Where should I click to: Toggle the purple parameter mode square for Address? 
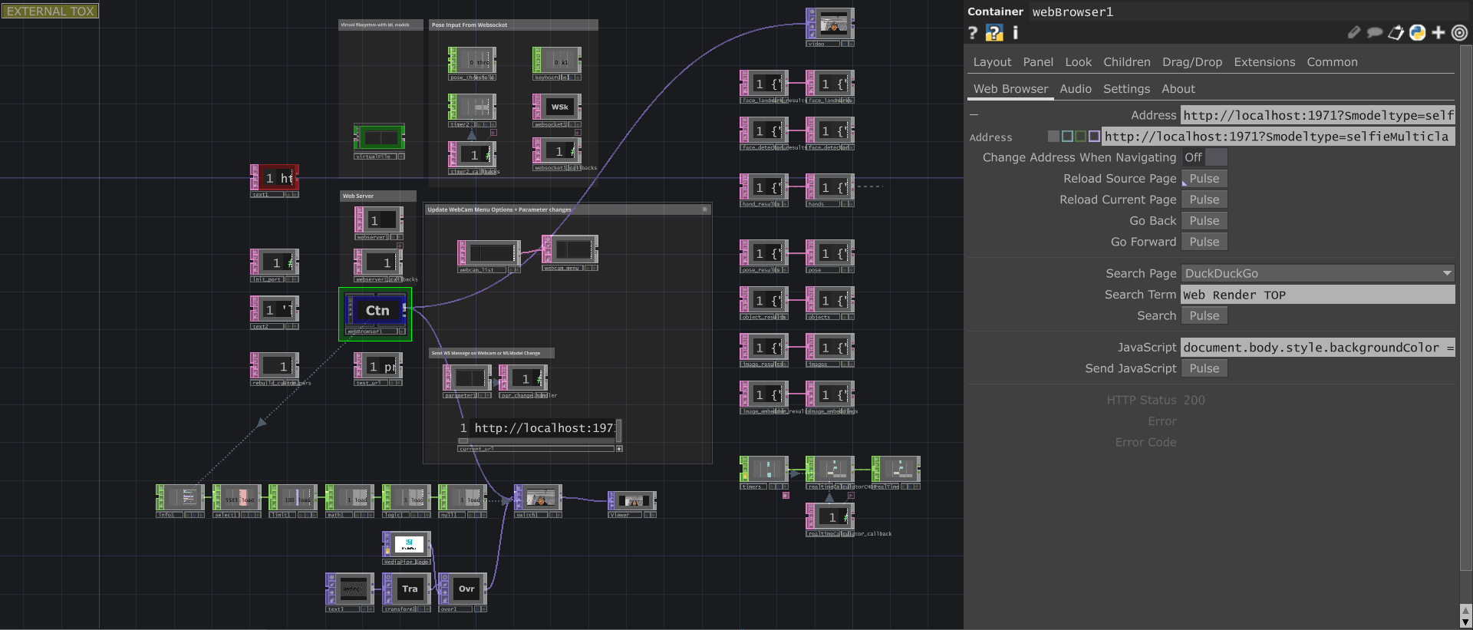click(x=1094, y=137)
